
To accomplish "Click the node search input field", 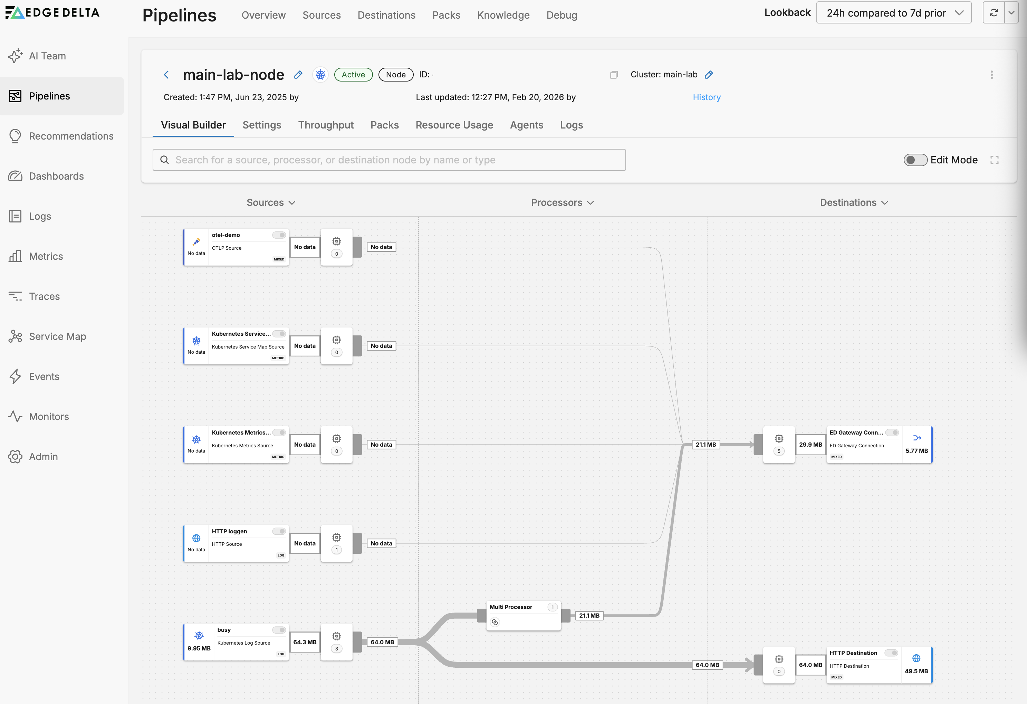I will [389, 160].
